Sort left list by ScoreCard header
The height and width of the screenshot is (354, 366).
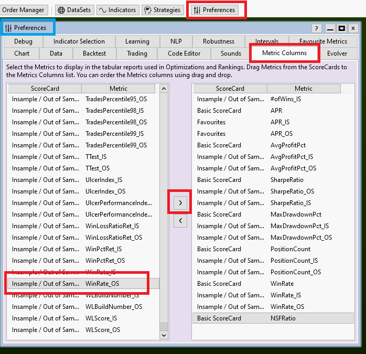click(x=45, y=89)
